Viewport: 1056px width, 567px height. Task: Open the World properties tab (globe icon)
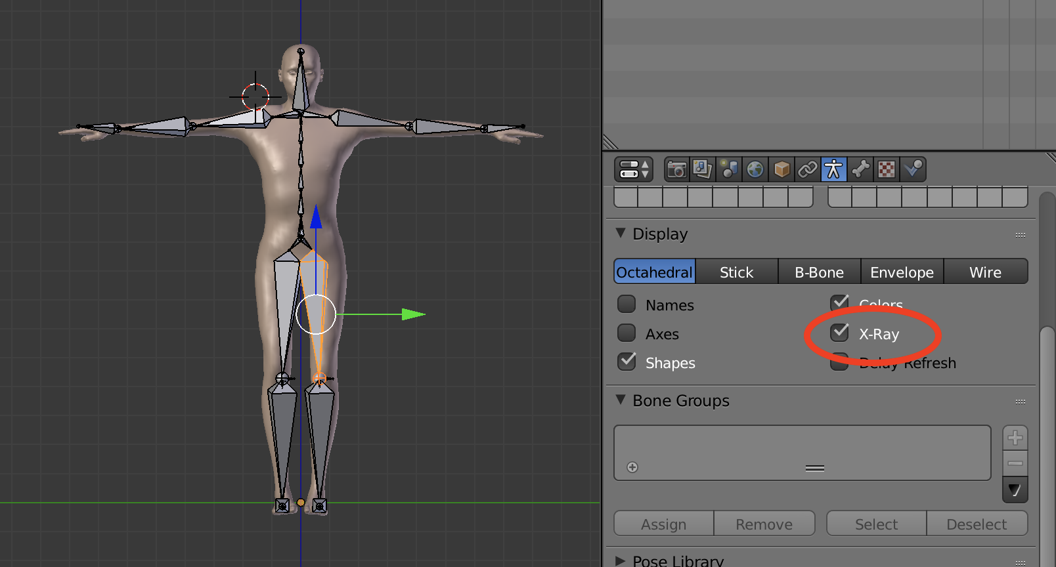[x=755, y=169]
